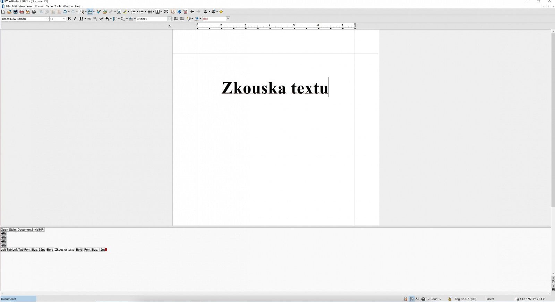Click the font color paint bucket icon
555x302 pixels.
108,19
